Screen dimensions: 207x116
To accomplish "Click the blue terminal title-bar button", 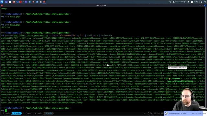I will (x=205, y=5).
